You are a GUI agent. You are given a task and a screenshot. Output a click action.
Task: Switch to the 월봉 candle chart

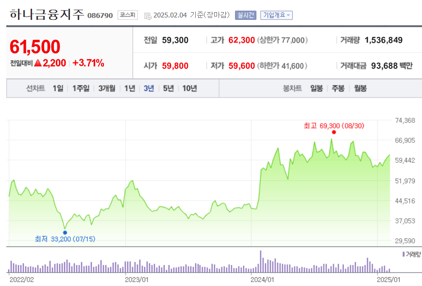tap(360, 88)
